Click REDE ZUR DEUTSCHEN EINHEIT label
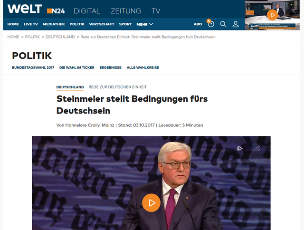The image size is (304, 230). click(118, 87)
